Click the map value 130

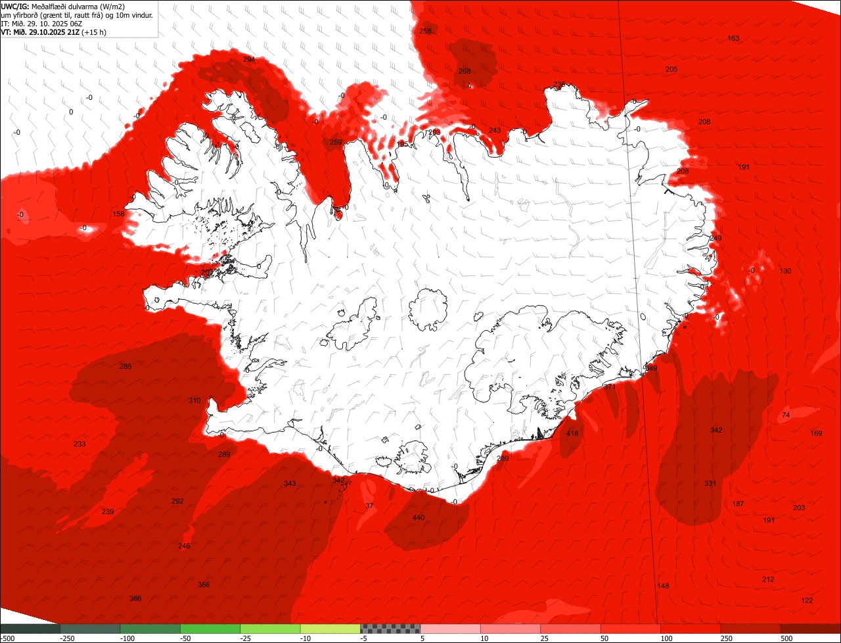pos(785,271)
